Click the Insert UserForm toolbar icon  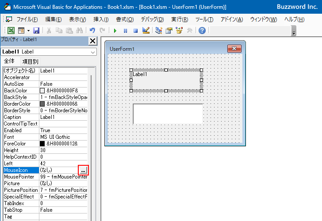pyautogui.click(x=21, y=30)
